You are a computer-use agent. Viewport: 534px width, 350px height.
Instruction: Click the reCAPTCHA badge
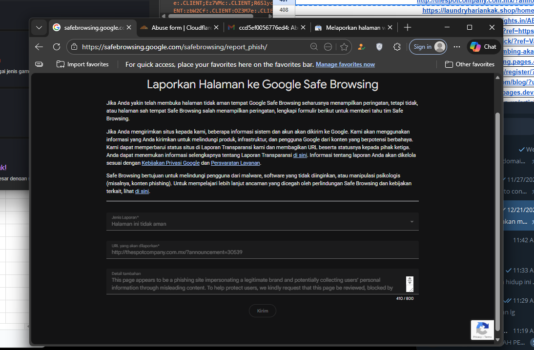(x=482, y=330)
